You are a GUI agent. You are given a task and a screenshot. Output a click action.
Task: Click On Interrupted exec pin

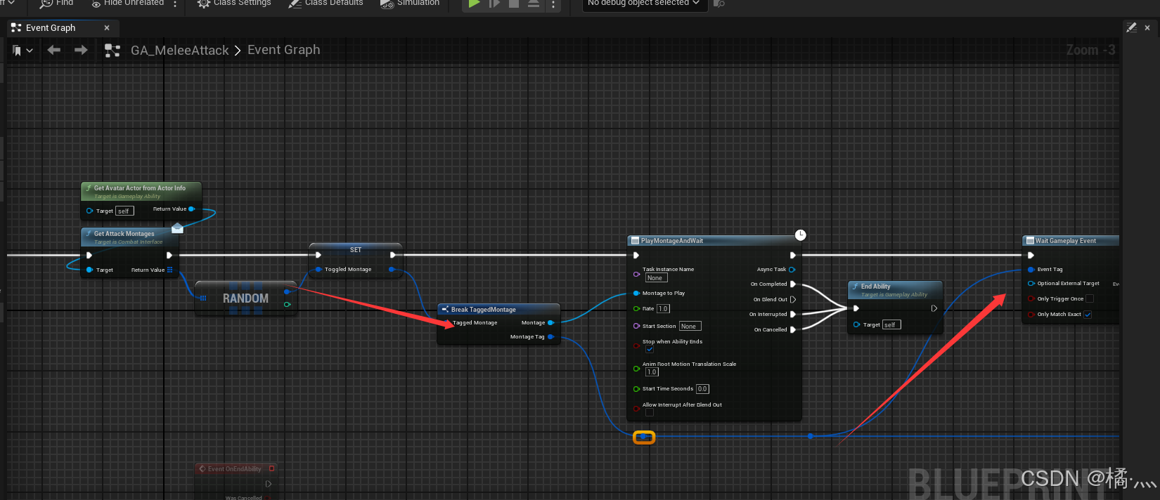[x=793, y=314]
